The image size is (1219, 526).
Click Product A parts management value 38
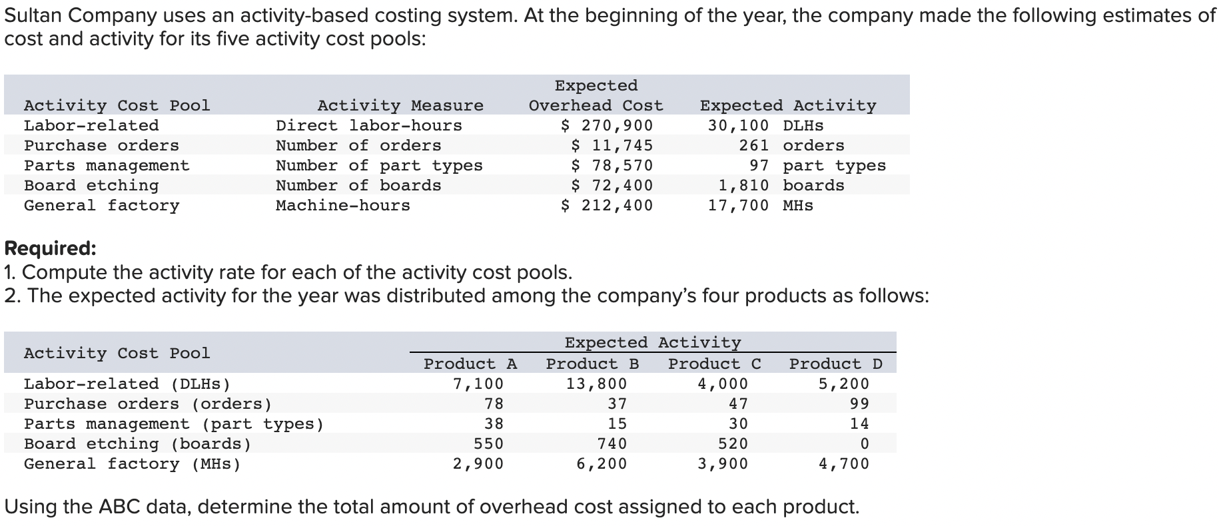494,423
